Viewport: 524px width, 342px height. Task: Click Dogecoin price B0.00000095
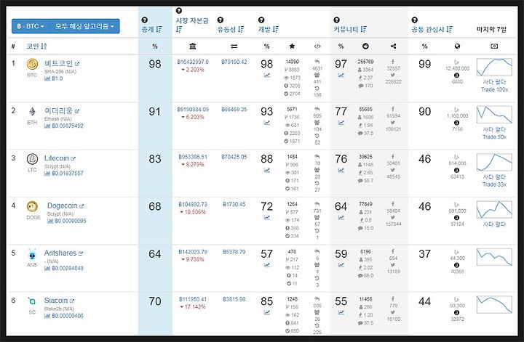[66, 221]
